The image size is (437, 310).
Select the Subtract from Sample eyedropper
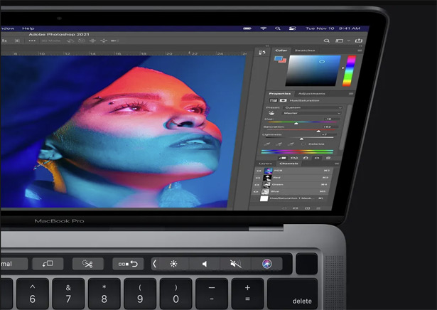pyautogui.click(x=290, y=144)
